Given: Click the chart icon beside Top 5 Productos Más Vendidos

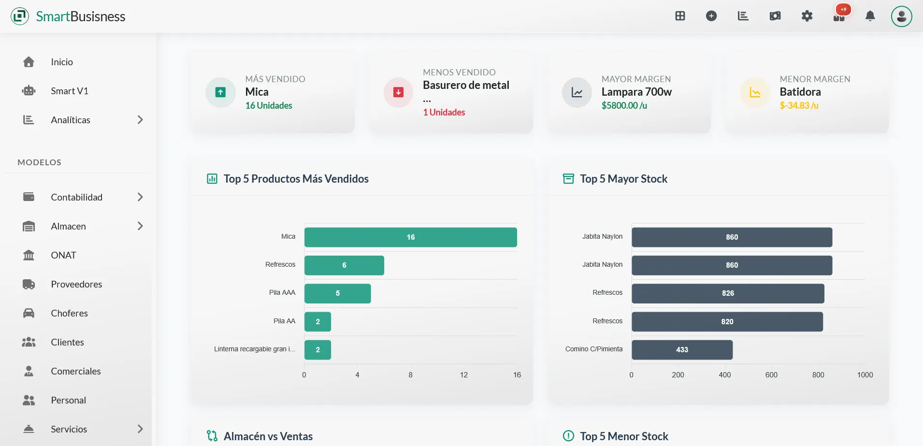Looking at the screenshot, I should (x=212, y=179).
